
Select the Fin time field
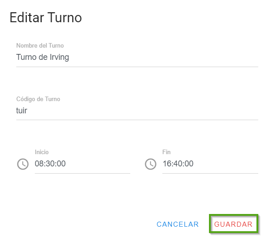(x=210, y=164)
